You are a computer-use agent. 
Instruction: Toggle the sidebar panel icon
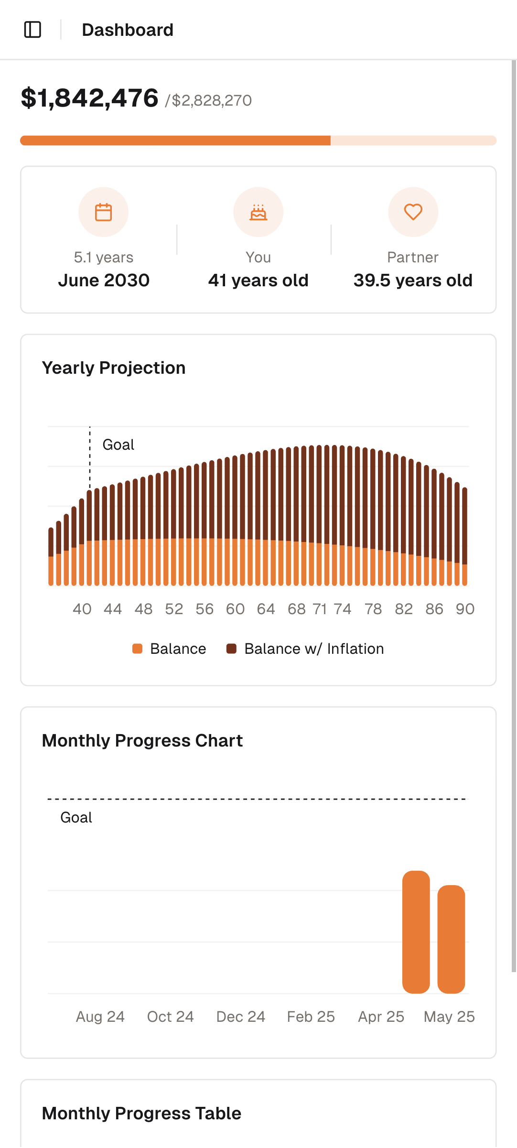pos(32,30)
